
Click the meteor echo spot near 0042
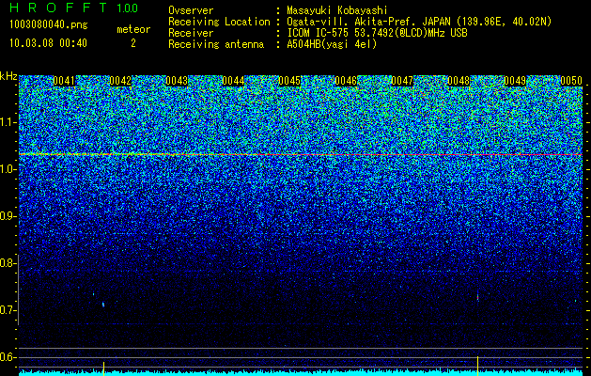pos(103,304)
